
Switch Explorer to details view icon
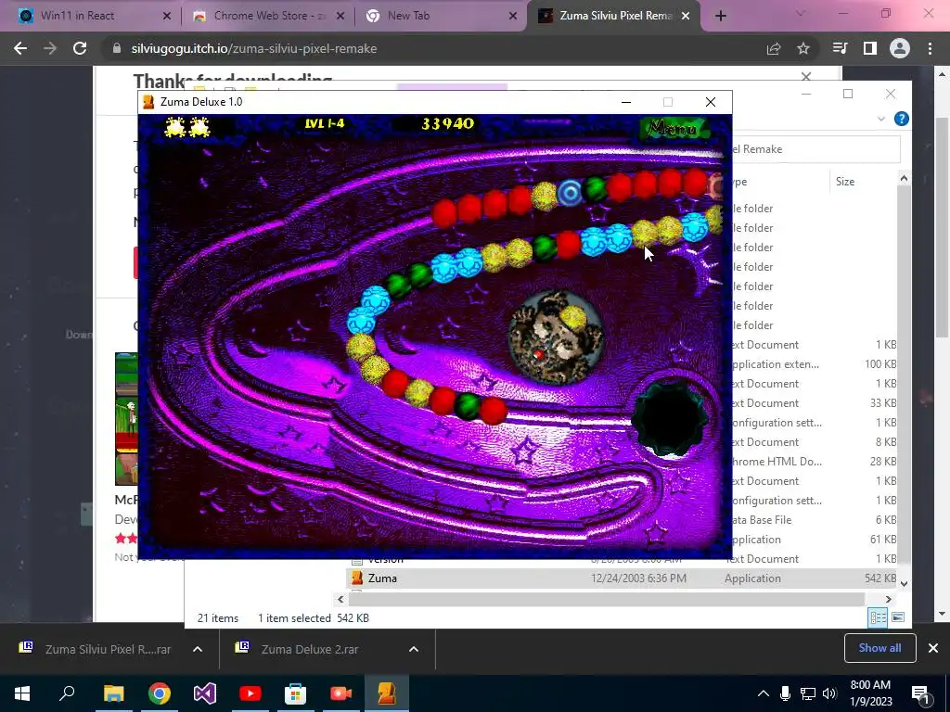pyautogui.click(x=878, y=617)
